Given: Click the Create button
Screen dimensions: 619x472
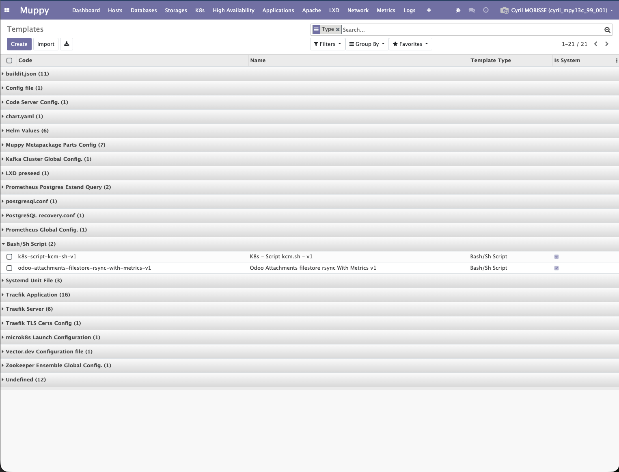Looking at the screenshot, I should (x=19, y=44).
